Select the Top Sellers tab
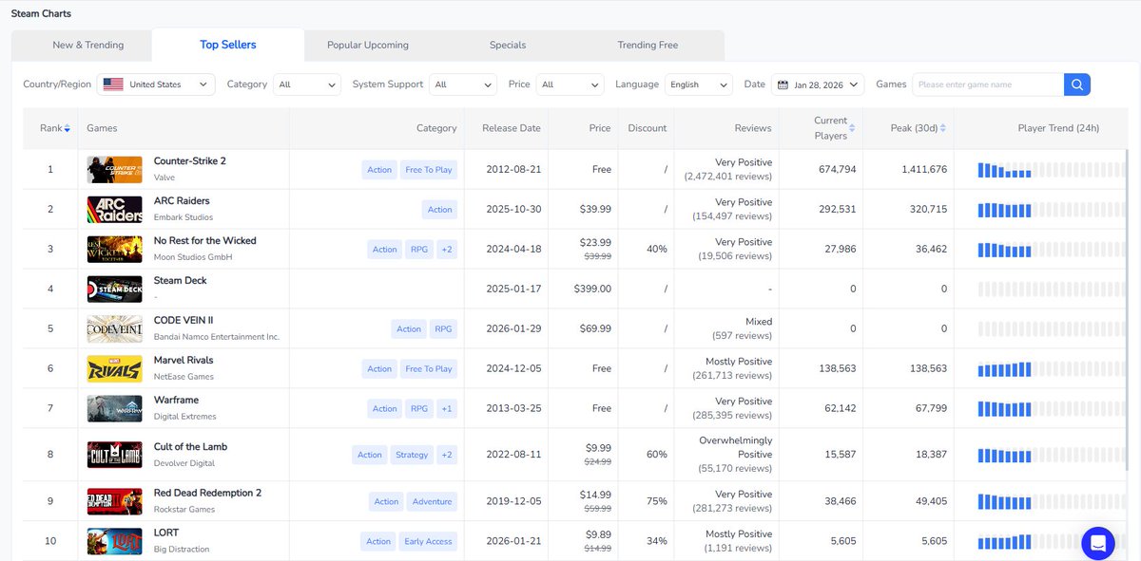1141x561 pixels. [228, 45]
